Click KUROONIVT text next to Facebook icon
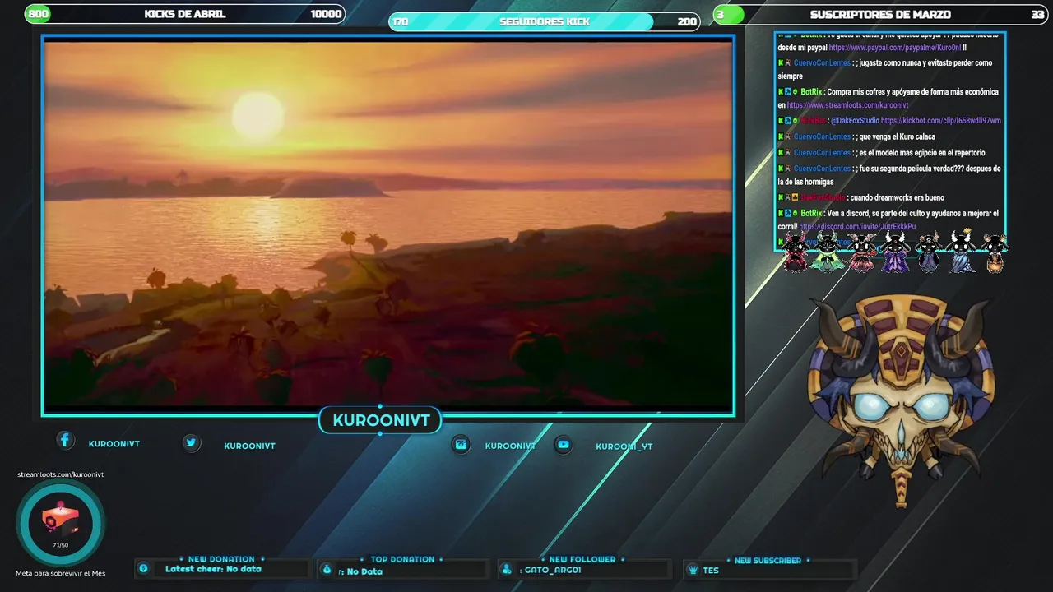Image resolution: width=1053 pixels, height=592 pixels. coord(114,444)
